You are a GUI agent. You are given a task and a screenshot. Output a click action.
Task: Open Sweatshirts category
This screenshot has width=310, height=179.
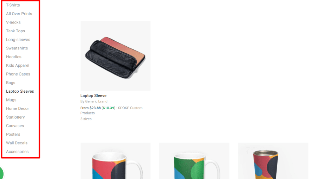click(x=17, y=48)
